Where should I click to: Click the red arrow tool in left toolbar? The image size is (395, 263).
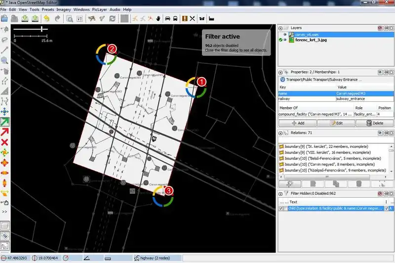[x=5, y=132]
